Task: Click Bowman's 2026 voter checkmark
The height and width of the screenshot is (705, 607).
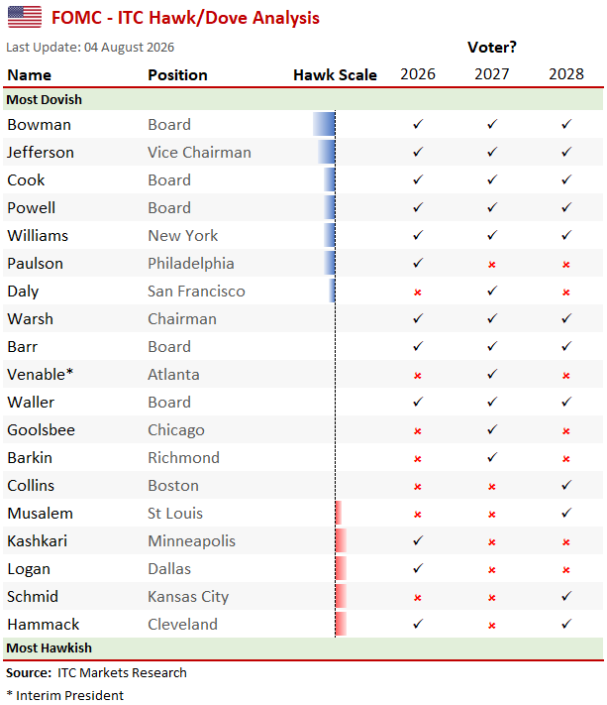Action: tap(418, 124)
